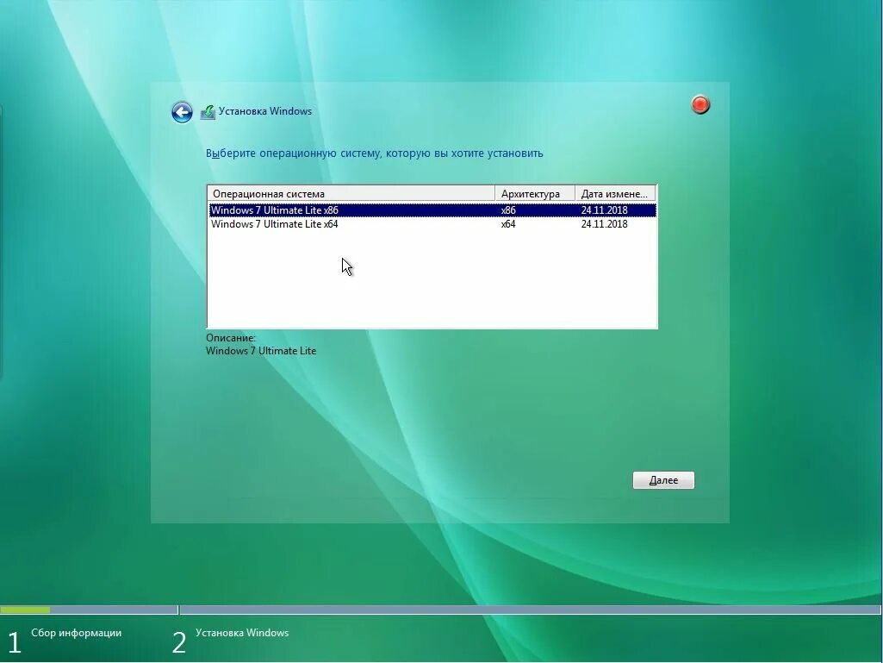Click the x86 architecture cell
Image resolution: width=883 pixels, height=663 pixels.
tap(508, 210)
